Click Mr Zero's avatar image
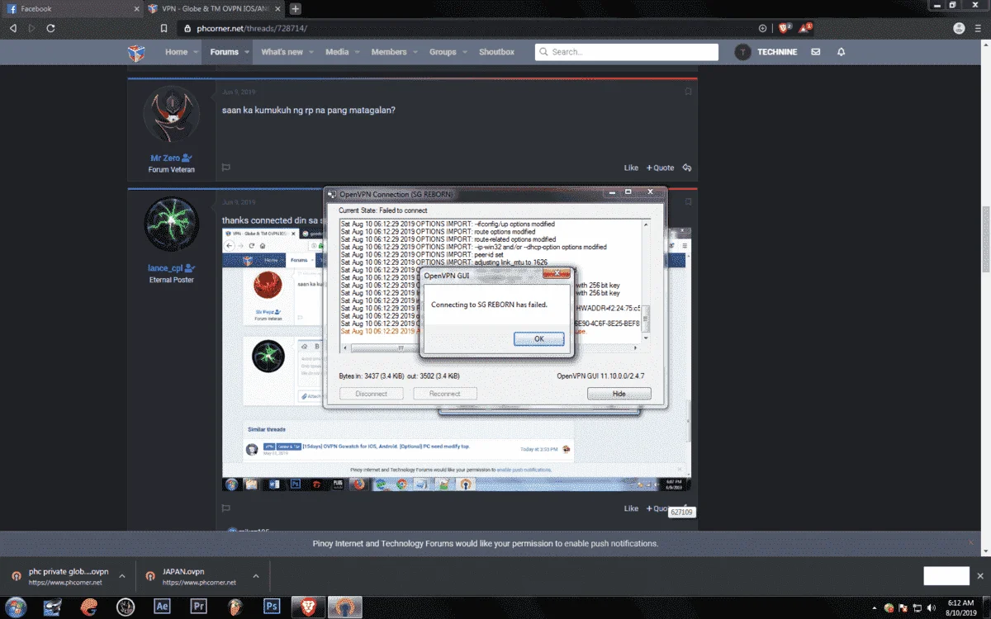 coord(172,114)
